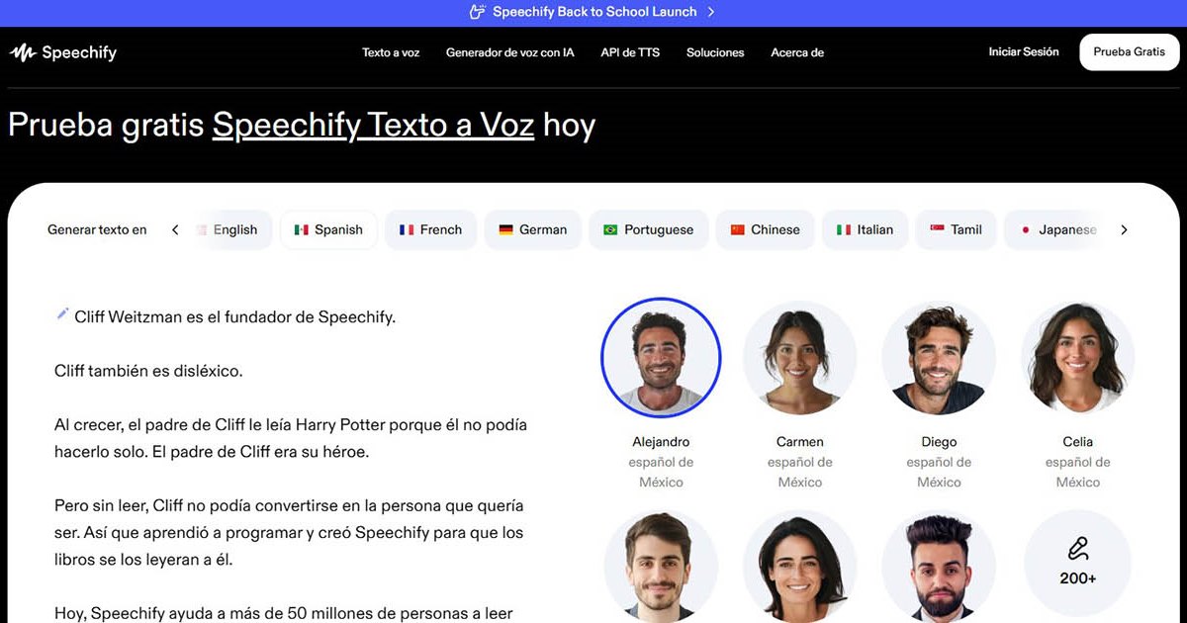Click the pencil edit icon beside Cliff Weitzman text
1187x623 pixels.
pyautogui.click(x=62, y=314)
